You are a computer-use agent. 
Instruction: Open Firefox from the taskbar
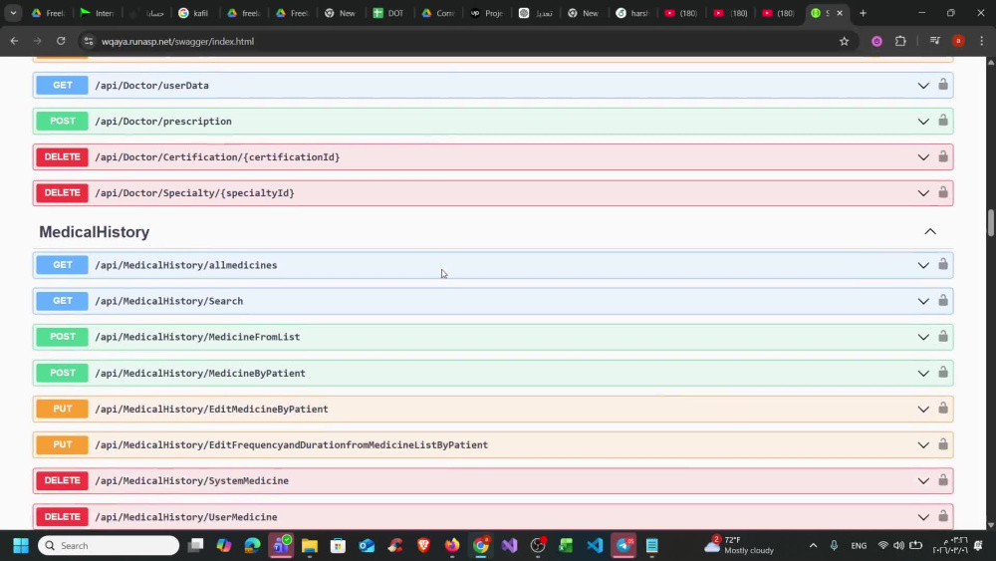451,545
